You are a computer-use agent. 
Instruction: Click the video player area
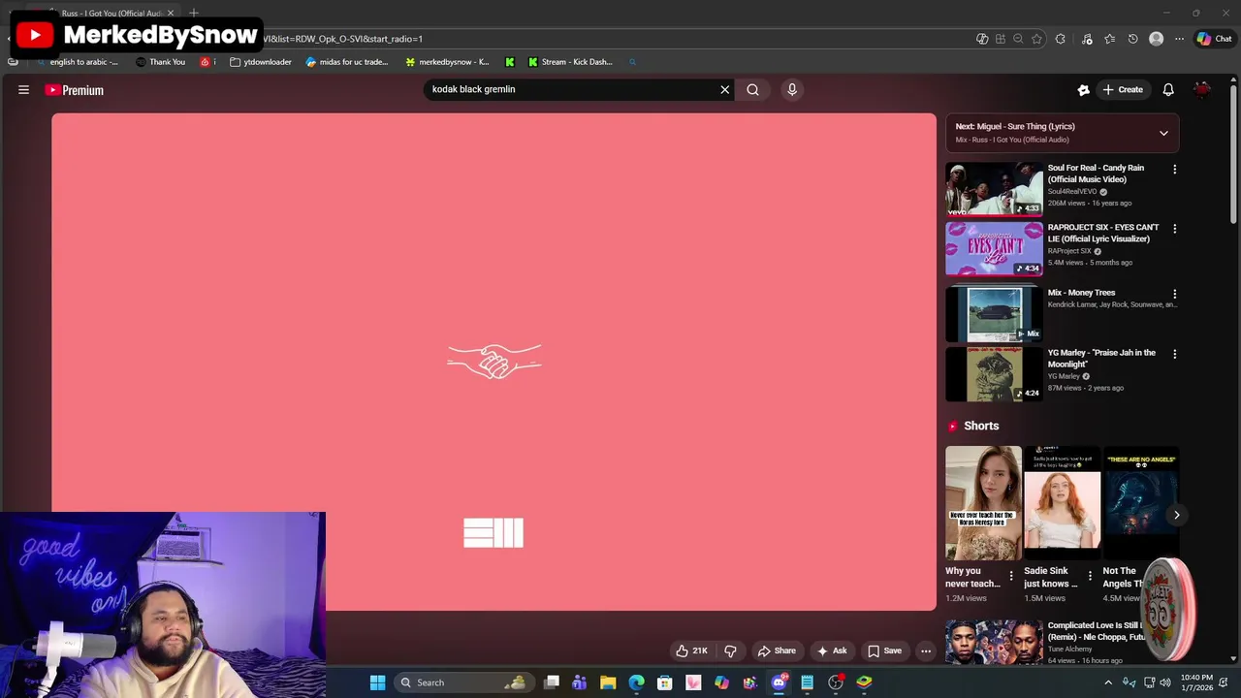click(493, 362)
